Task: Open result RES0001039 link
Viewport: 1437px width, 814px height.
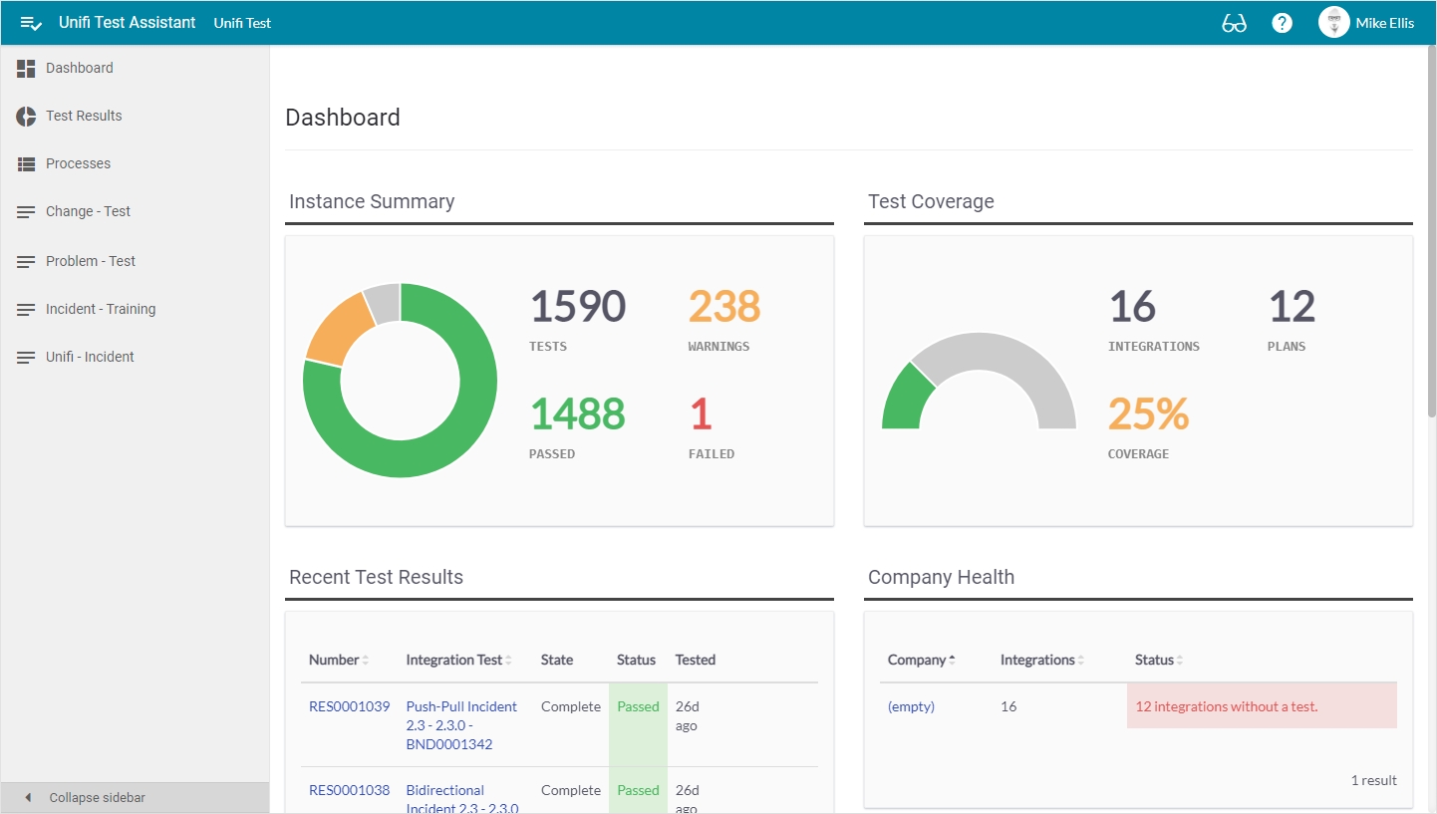Action: click(349, 706)
